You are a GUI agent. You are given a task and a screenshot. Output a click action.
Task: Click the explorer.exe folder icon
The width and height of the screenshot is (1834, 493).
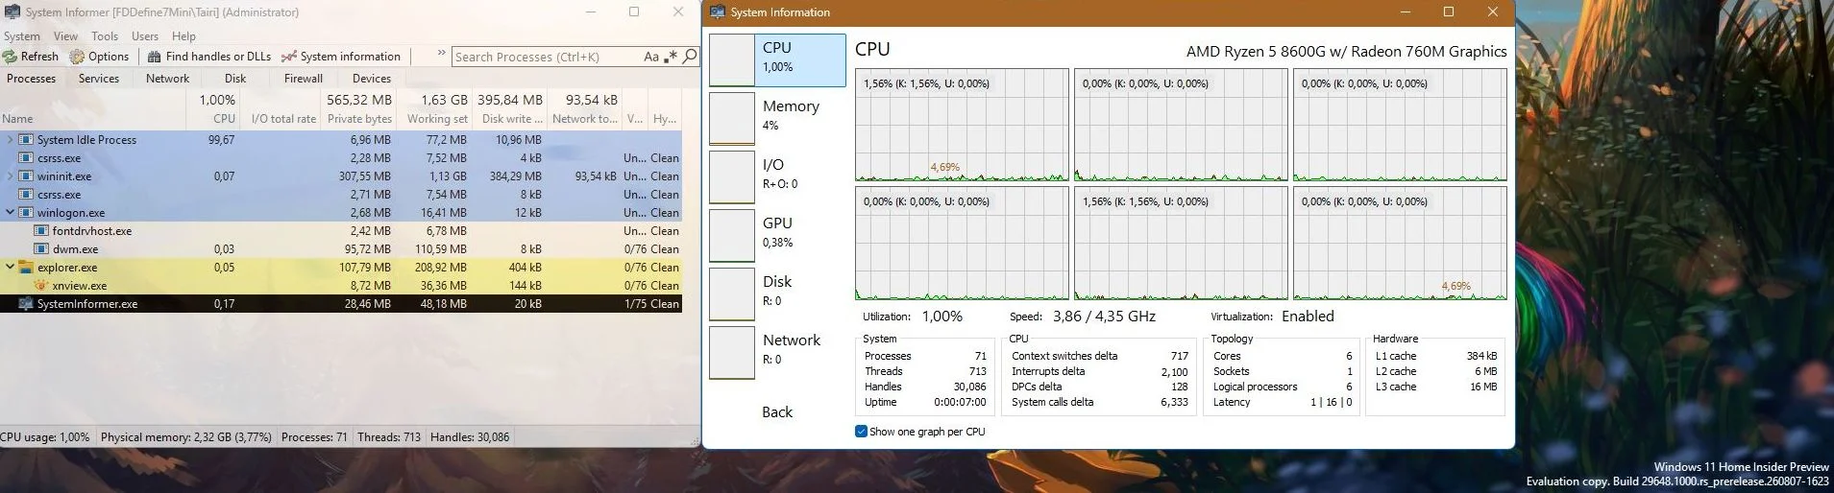tap(26, 268)
